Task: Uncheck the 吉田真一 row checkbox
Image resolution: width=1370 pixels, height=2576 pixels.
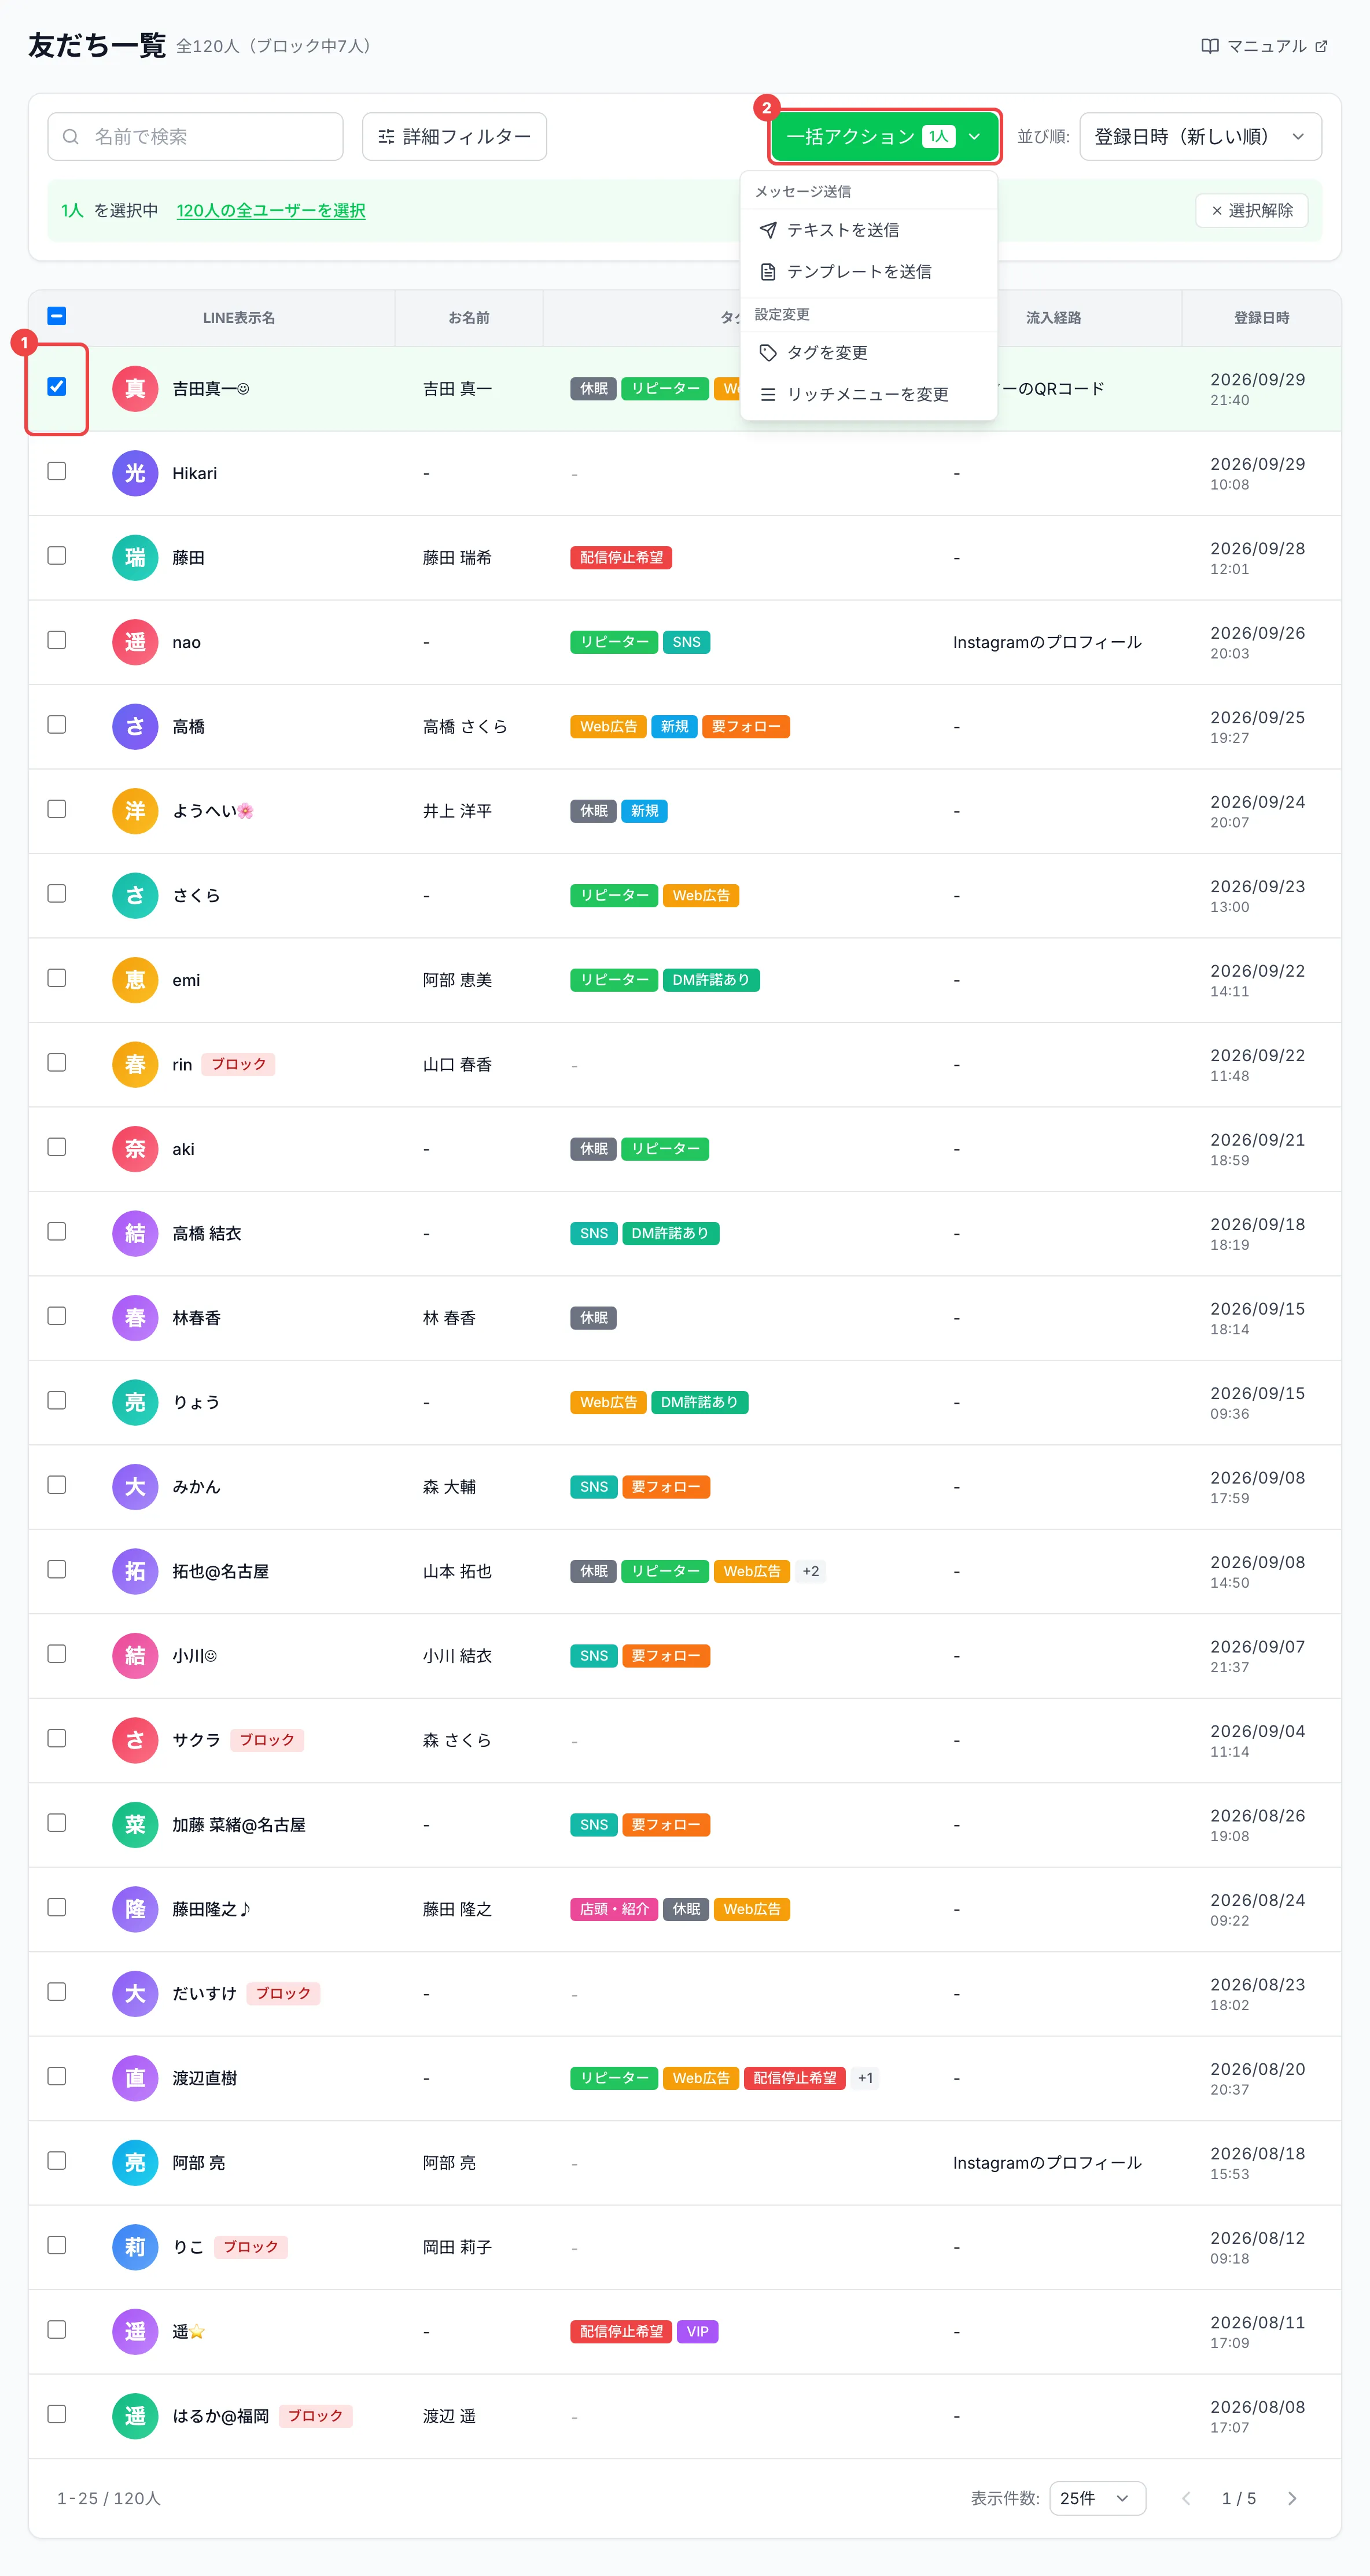Action: 57,387
